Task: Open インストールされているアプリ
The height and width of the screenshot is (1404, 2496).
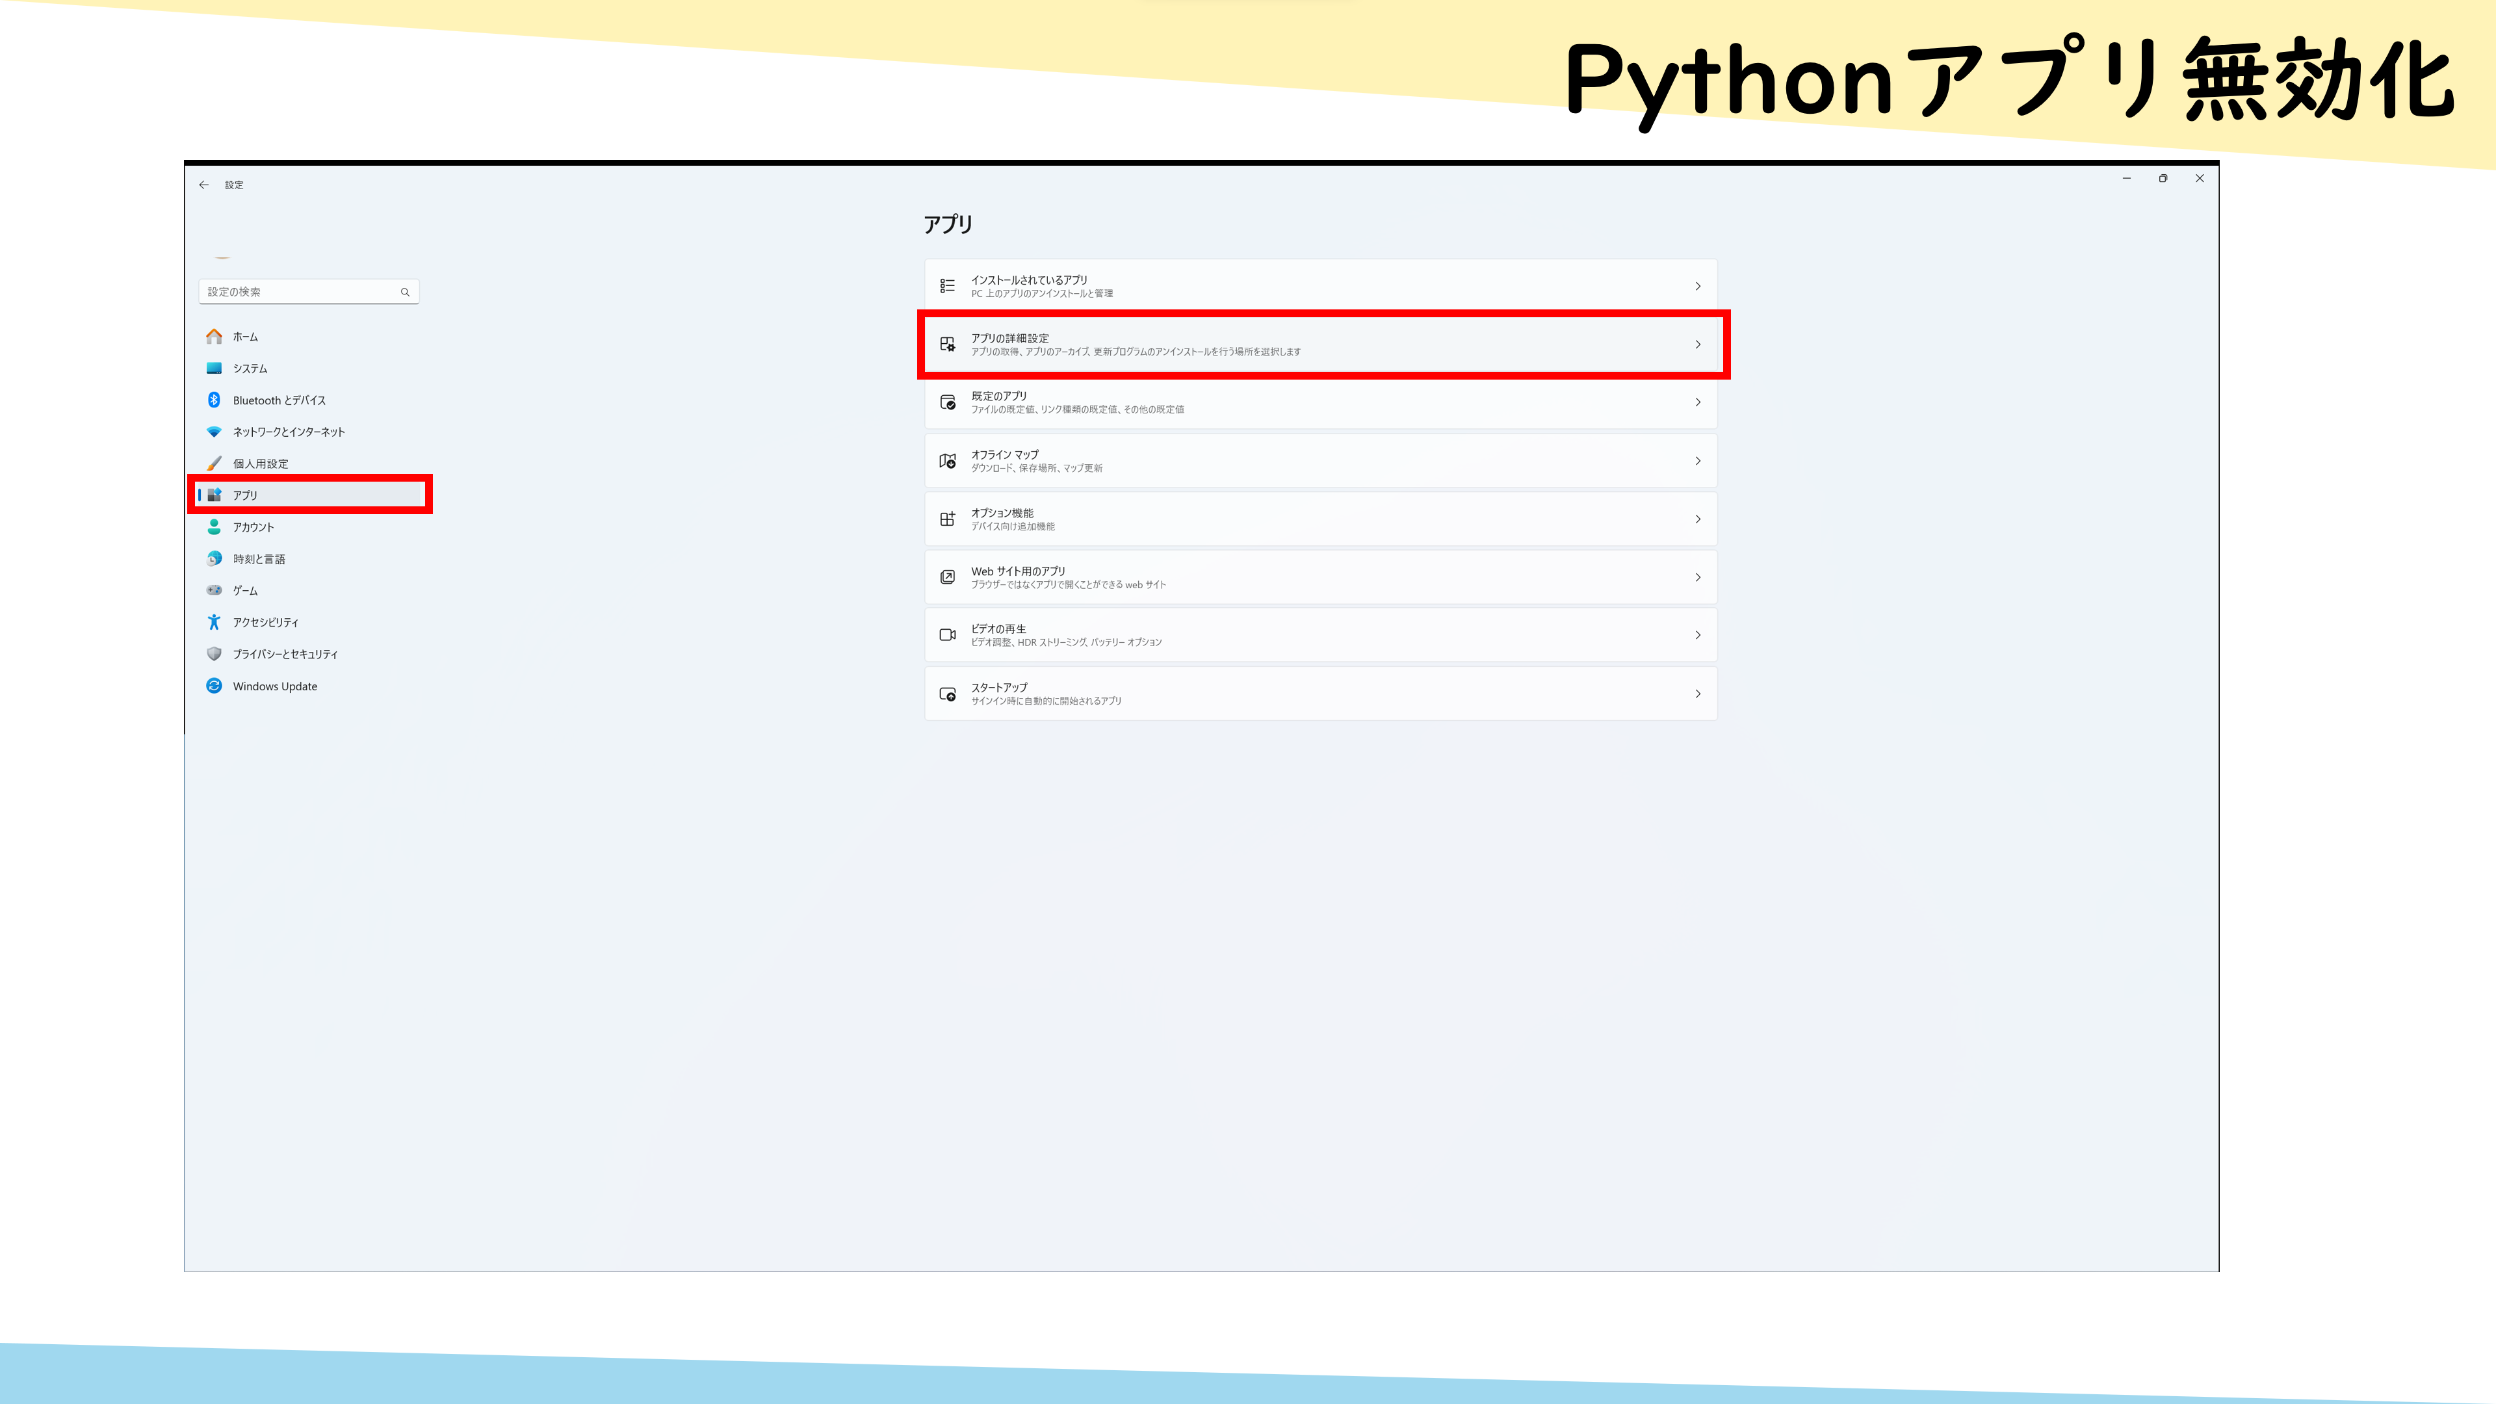Action: coord(1321,286)
